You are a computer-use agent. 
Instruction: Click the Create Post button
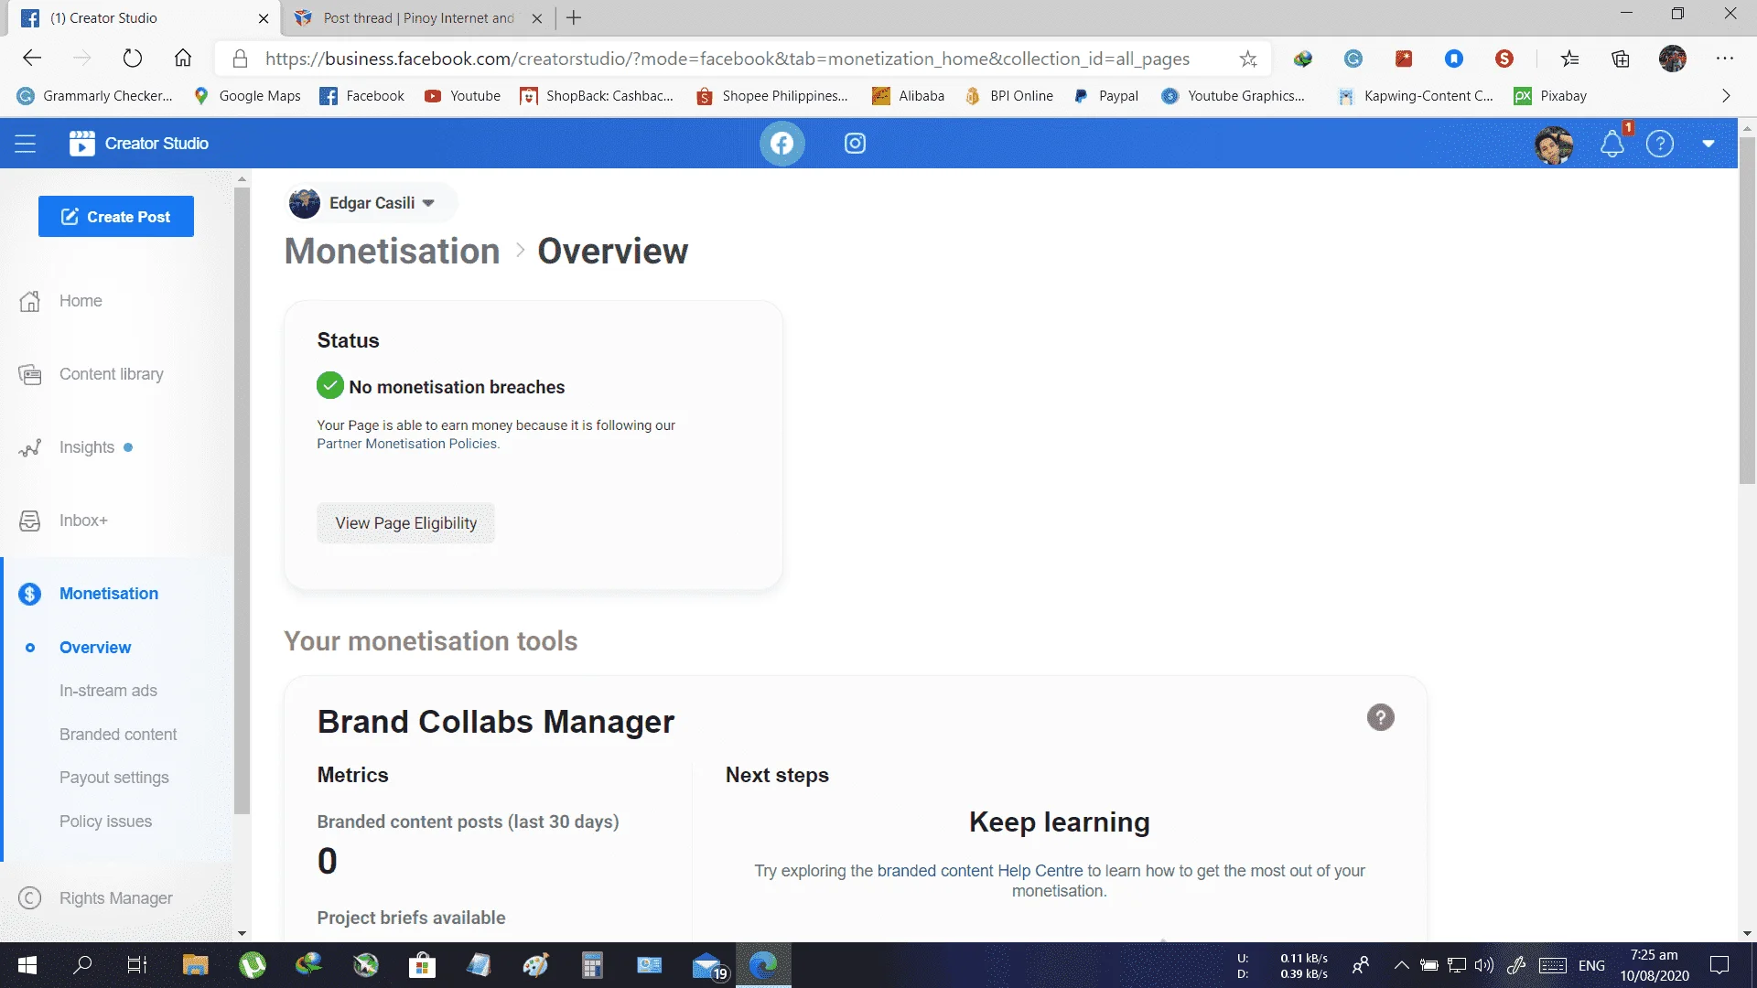pos(116,217)
